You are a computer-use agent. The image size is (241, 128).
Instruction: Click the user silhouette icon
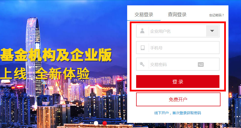(x=142, y=31)
